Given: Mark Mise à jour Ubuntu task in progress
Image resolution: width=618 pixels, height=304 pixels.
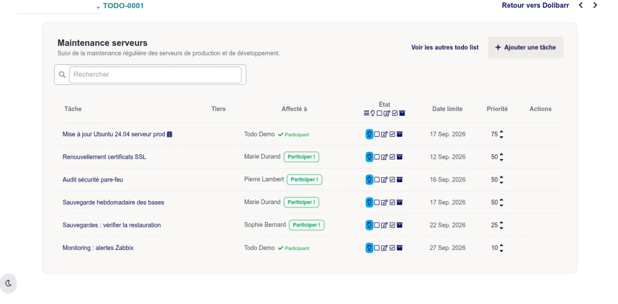Looking at the screenshot, I should tap(384, 134).
